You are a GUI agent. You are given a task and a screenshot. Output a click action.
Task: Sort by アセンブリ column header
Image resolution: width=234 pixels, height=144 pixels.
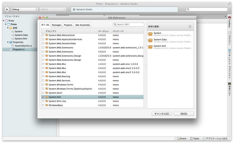point(71,31)
